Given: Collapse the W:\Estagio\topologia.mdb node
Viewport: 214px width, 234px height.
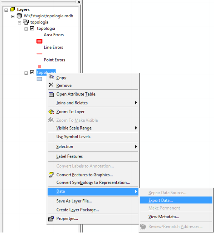Looking at the screenshot, I should 13,17.
